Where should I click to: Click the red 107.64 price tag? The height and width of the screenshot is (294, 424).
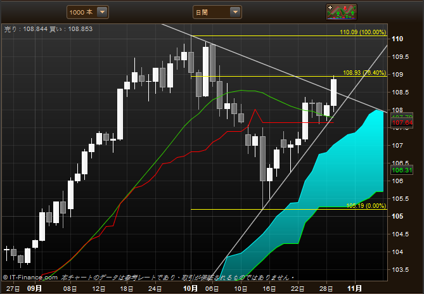tap(402, 123)
